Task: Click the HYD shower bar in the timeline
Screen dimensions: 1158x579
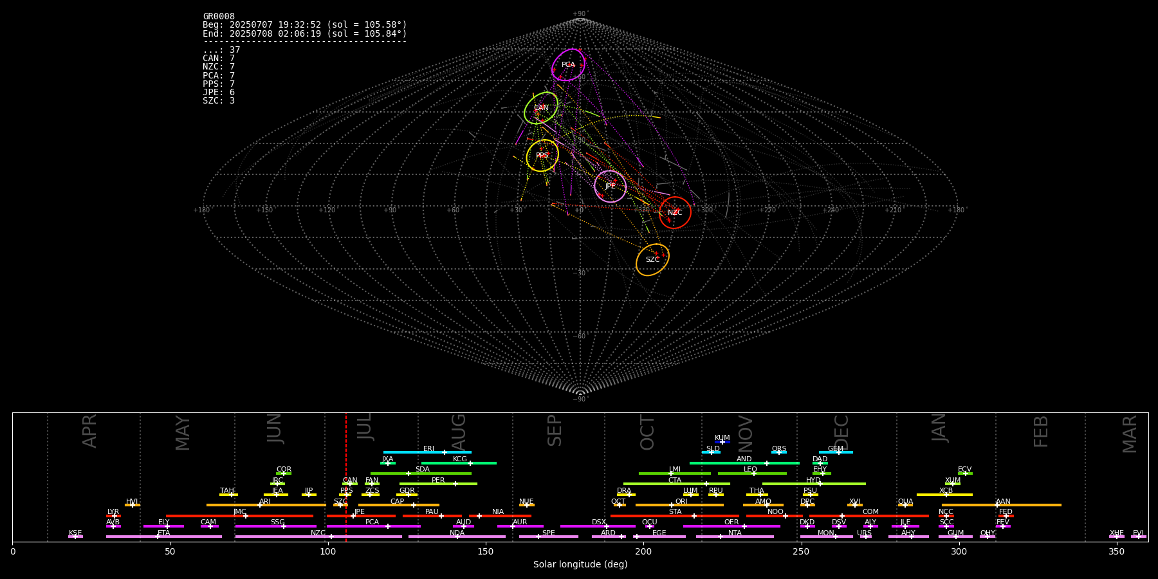Action: point(814,484)
